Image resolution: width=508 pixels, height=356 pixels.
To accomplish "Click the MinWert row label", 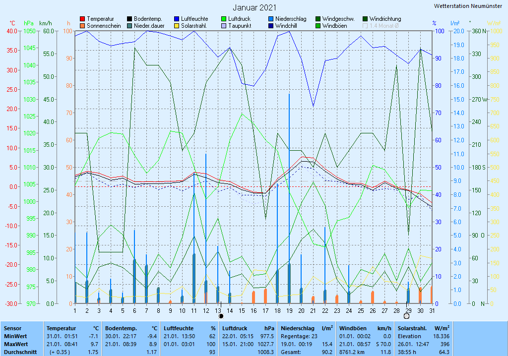I will [15, 336].
